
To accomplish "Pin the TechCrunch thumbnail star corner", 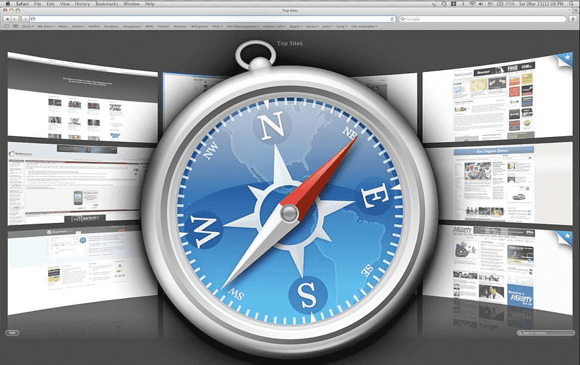I will coord(565,59).
